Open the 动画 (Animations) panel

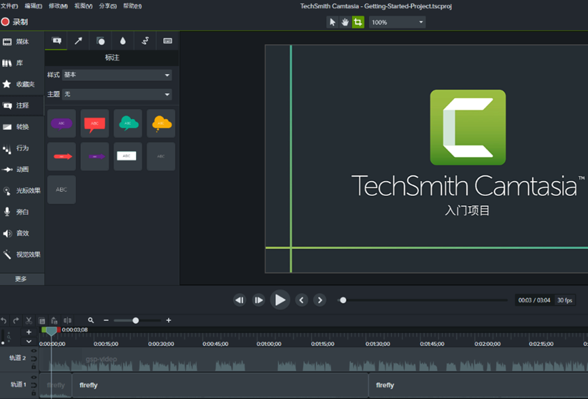[x=22, y=169]
